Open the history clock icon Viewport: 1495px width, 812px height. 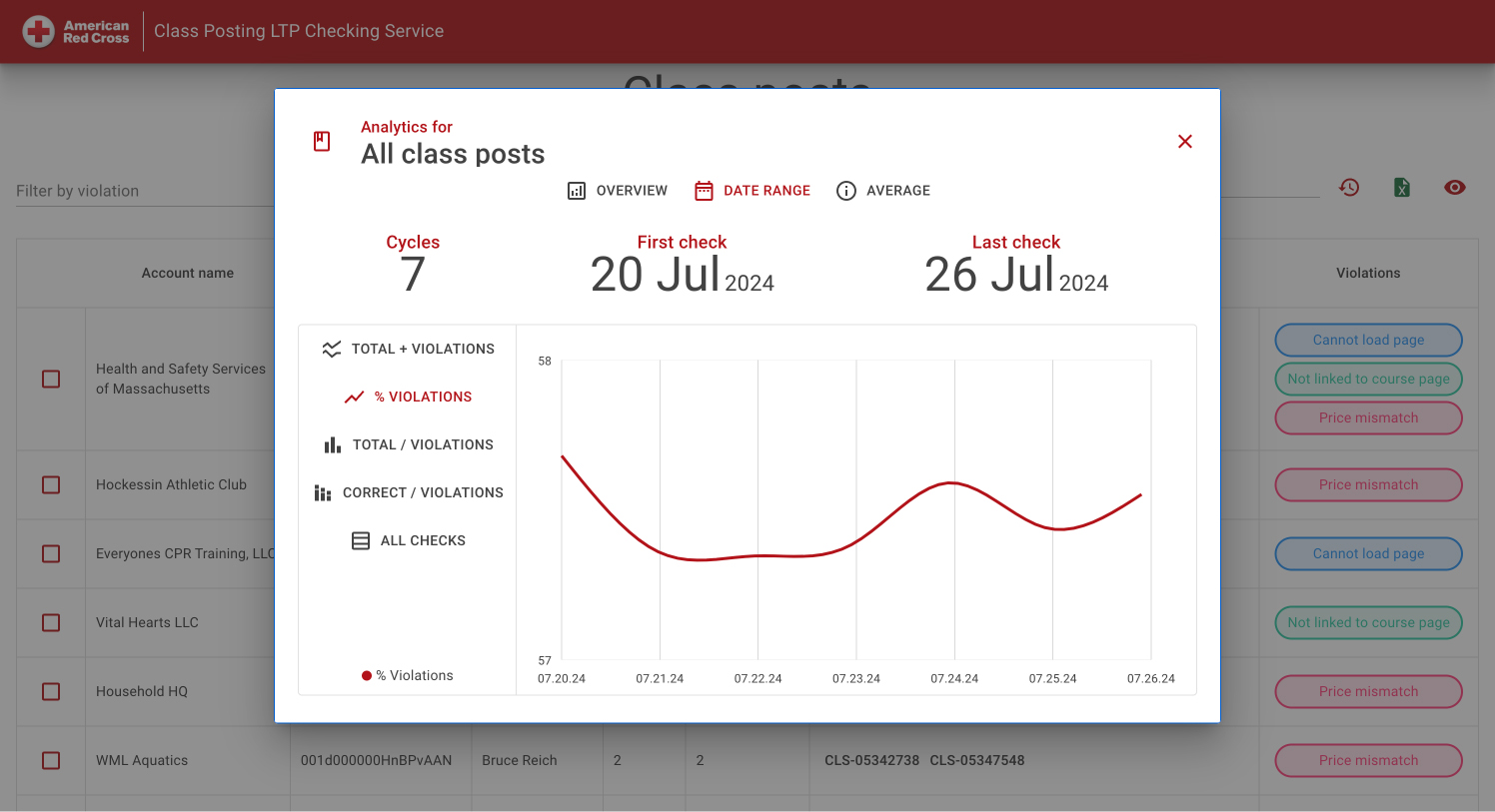pyautogui.click(x=1349, y=187)
